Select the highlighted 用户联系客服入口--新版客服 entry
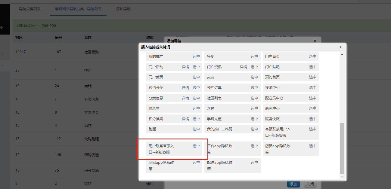This screenshot has height=189, width=391. pos(196,146)
